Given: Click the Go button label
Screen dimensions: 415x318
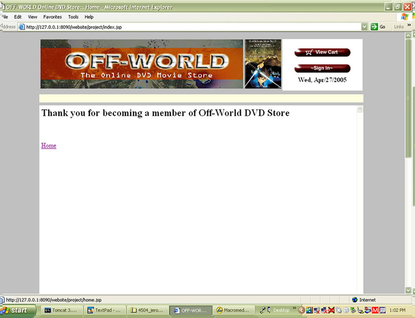Looking at the screenshot, I should 383,26.
